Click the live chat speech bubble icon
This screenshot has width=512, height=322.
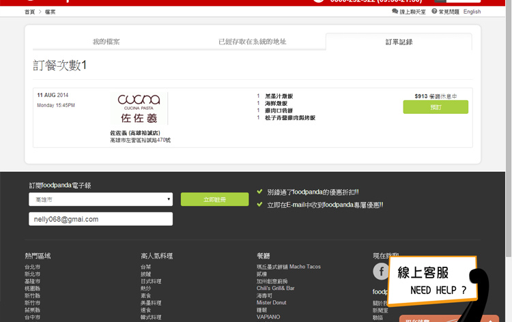click(x=395, y=12)
